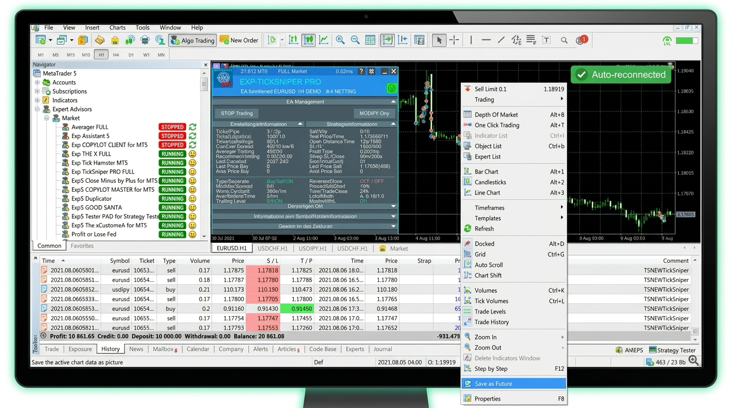Select the vertical line drawing tool
Screen dimensions: 732x408
pyautogui.click(x=471, y=40)
